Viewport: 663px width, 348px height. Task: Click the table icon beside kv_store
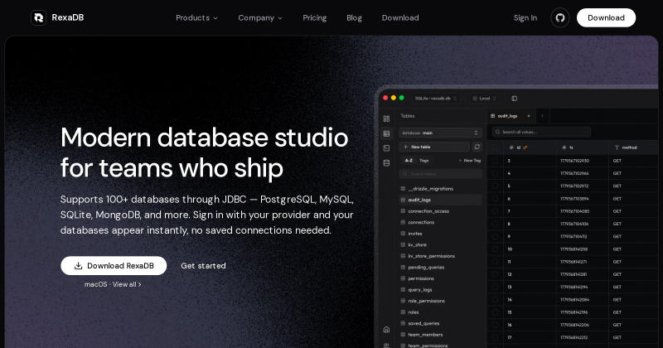coord(403,244)
